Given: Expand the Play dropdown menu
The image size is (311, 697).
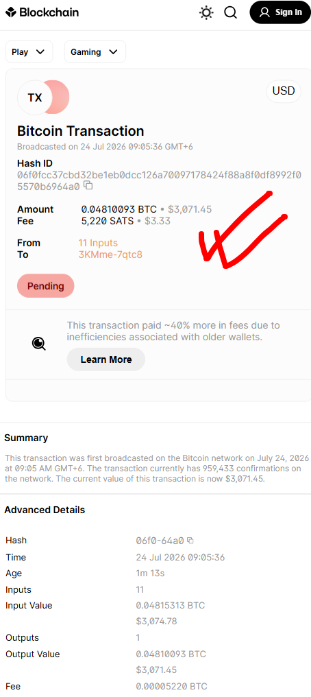Looking at the screenshot, I should click(x=29, y=52).
